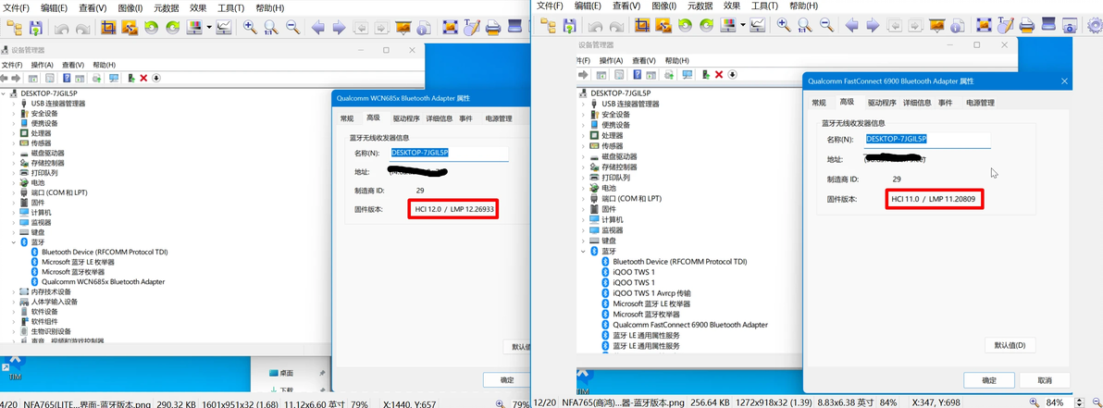Screen dimensions: 1103x408
Task: Open 工具(T) menu in the FastConnect viewer
Action: [765, 6]
